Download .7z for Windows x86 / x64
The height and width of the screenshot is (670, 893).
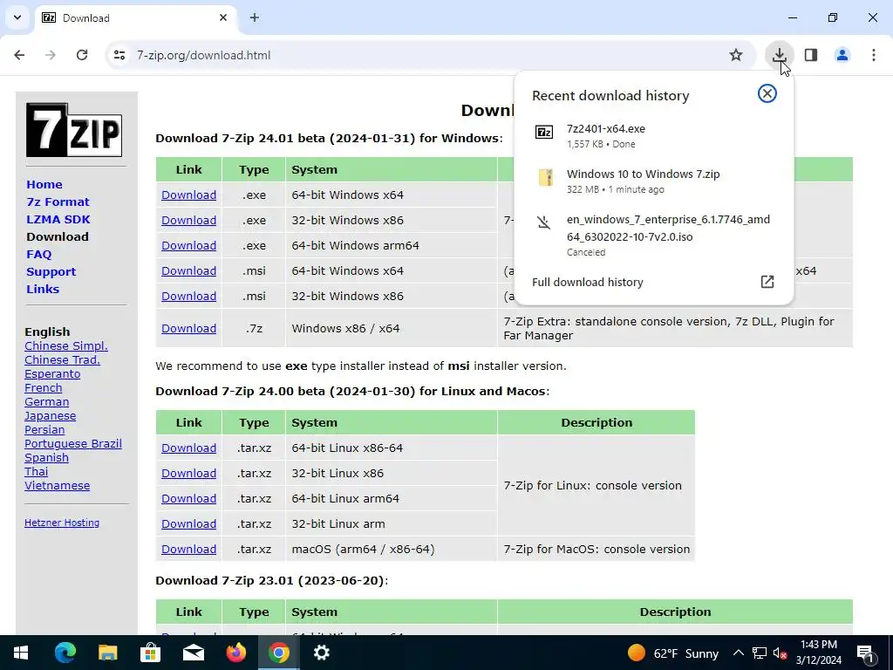188,328
